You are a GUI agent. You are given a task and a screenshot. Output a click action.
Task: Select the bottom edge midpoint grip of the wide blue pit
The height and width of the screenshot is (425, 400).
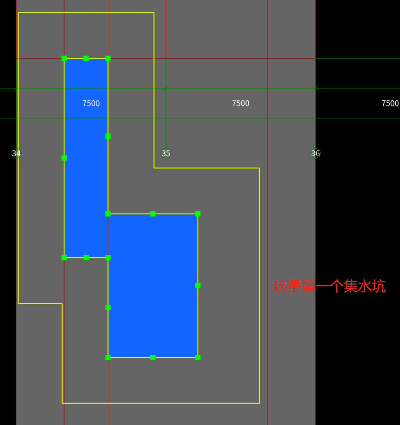coord(153,357)
